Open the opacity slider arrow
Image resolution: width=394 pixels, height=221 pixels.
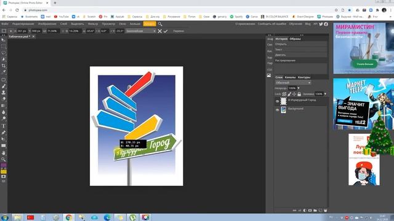click(x=298, y=88)
